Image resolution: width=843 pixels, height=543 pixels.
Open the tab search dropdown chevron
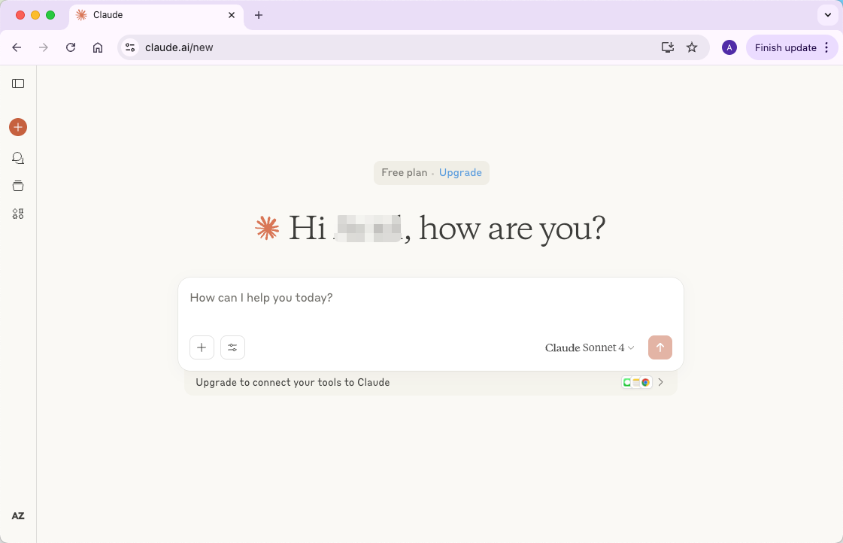pyautogui.click(x=828, y=15)
